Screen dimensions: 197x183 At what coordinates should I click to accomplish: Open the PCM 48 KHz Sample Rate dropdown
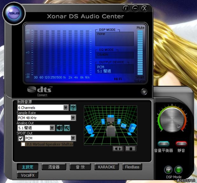[47, 118]
